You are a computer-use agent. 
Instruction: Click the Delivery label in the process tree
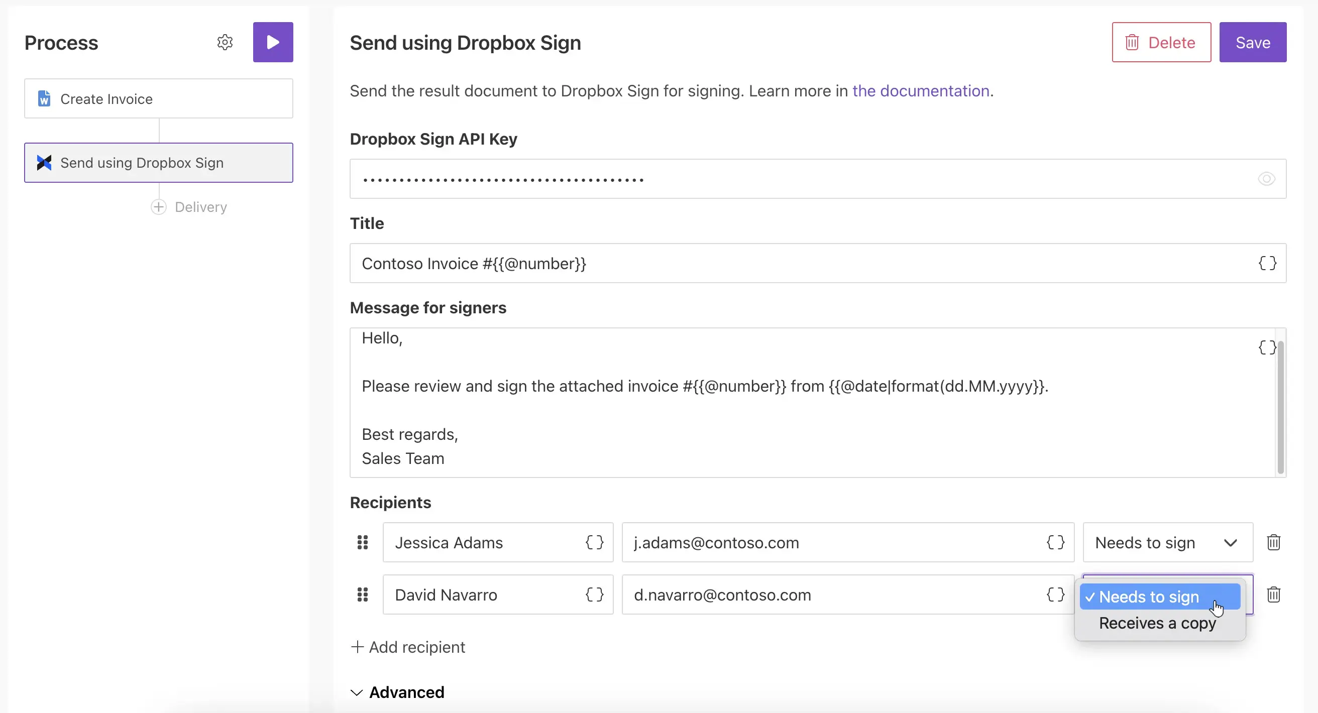(200, 207)
